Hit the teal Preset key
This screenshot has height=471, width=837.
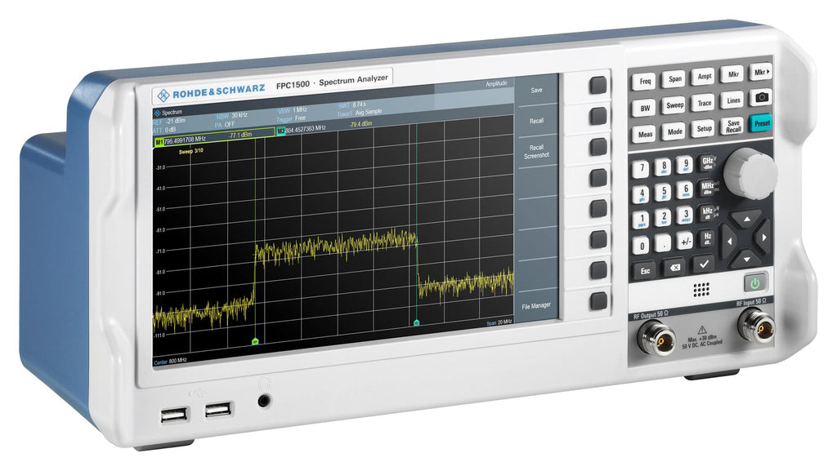[762, 123]
